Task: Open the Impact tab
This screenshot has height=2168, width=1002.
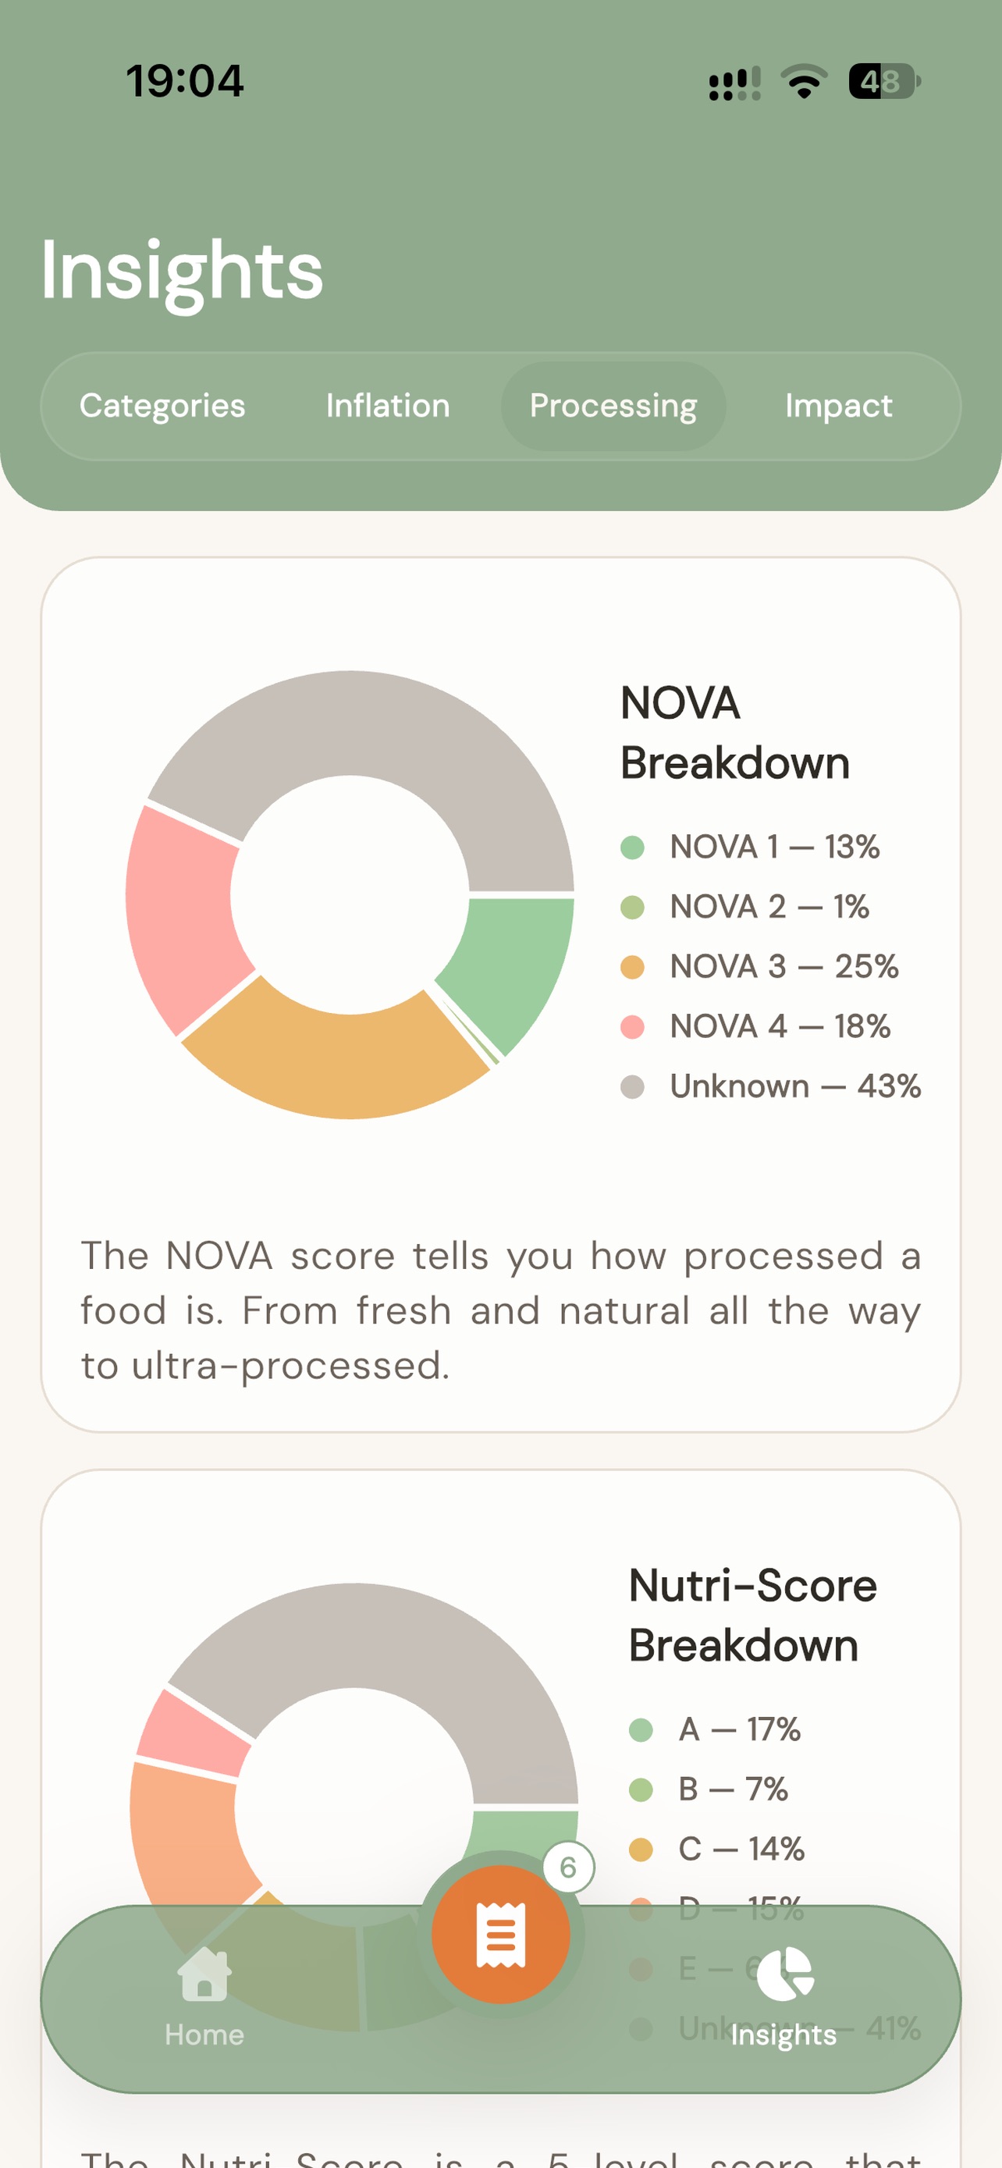Action: (x=838, y=406)
